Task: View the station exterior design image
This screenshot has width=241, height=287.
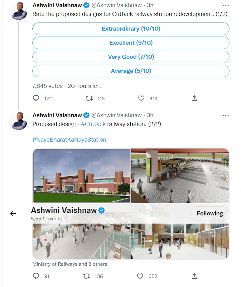Action: click(x=82, y=176)
